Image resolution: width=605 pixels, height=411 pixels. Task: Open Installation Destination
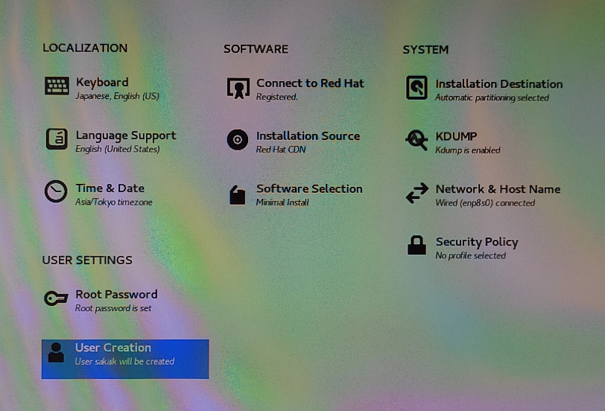tap(484, 90)
